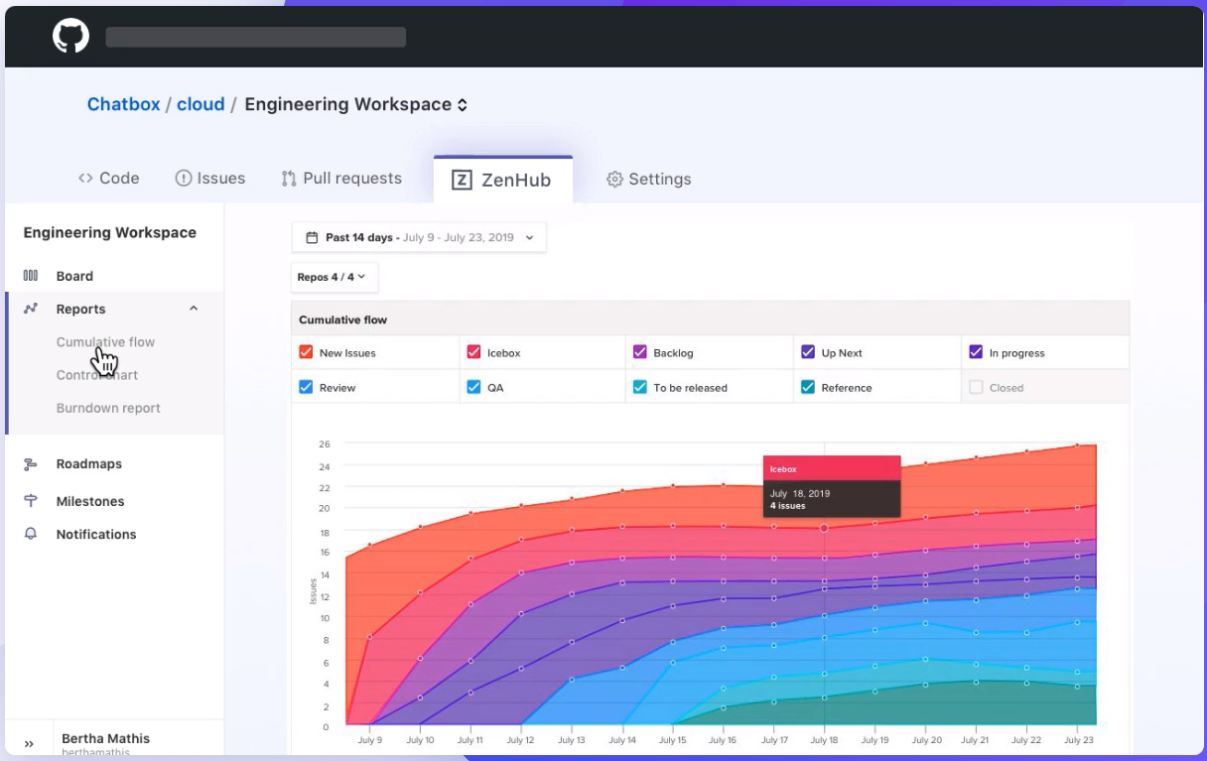Open the Settings tab

click(x=649, y=180)
